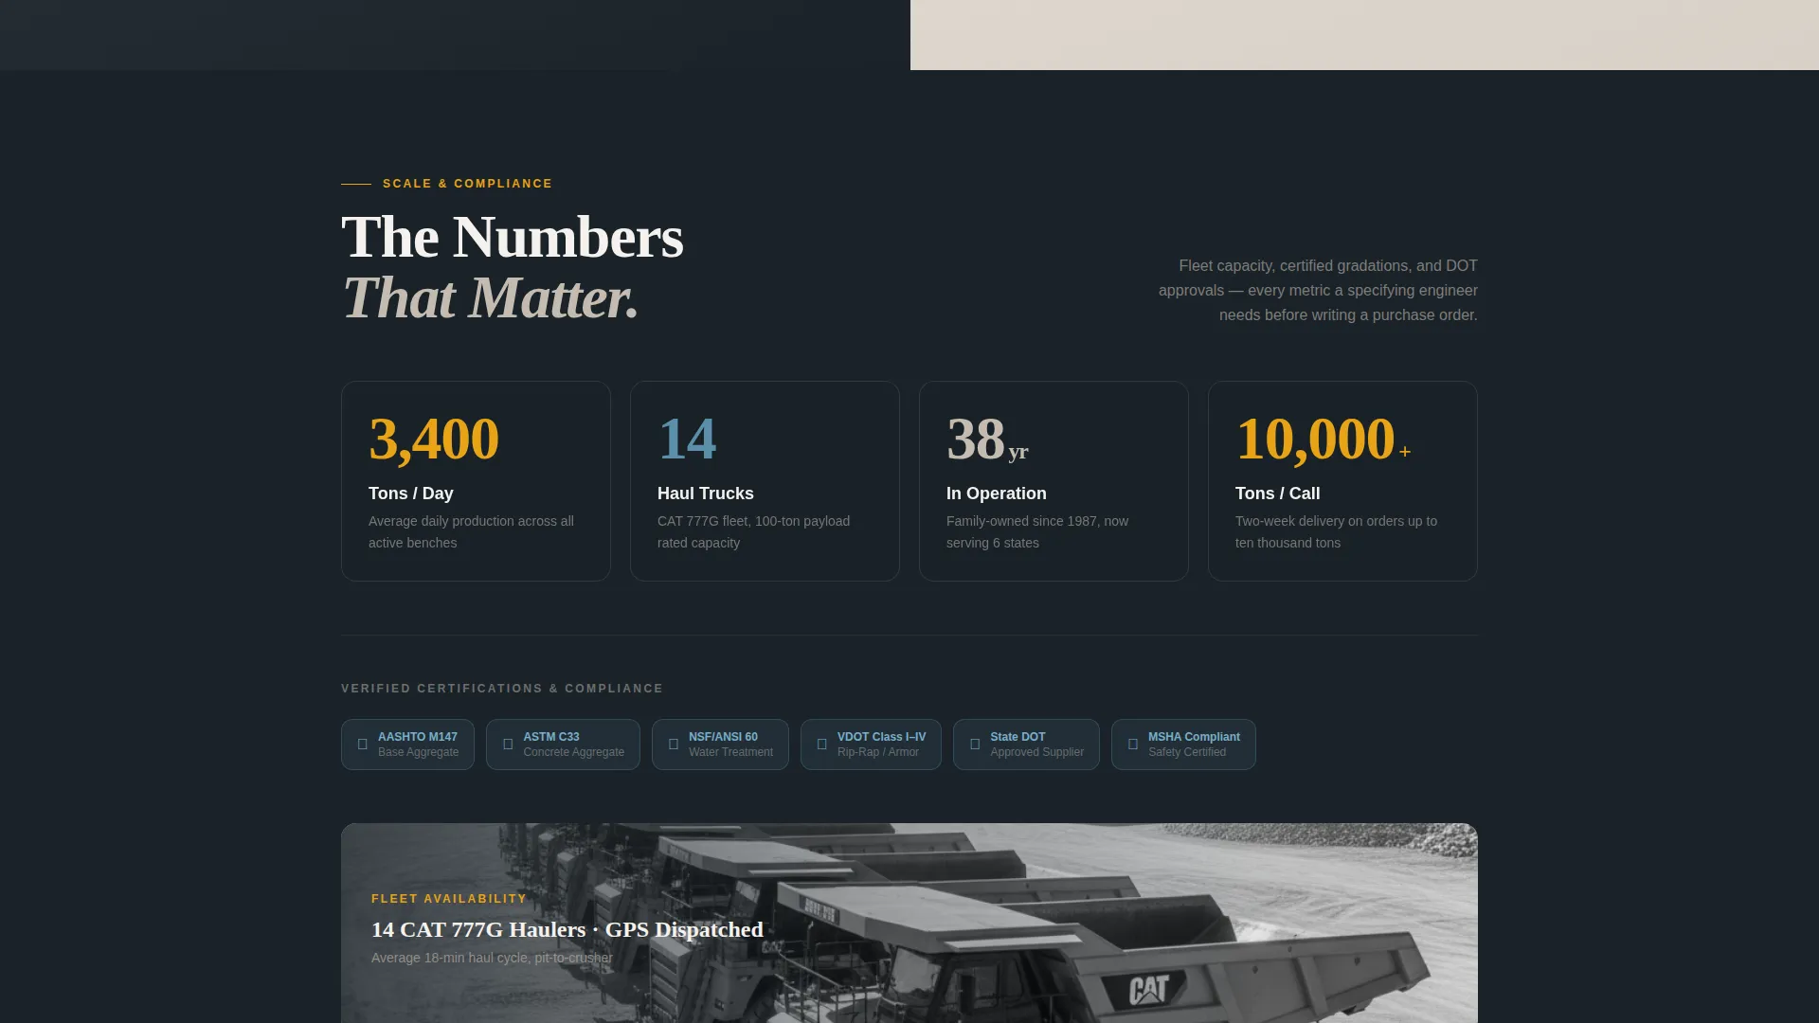The width and height of the screenshot is (1819, 1023).
Task: Click the 'Two-week delivery on orders' description
Action: point(1336,532)
